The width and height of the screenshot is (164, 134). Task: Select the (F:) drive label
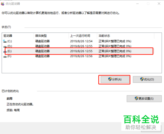tap(9, 56)
